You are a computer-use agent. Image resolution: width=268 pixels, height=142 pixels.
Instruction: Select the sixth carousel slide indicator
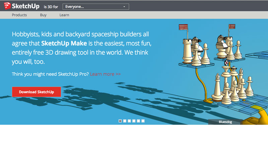tap(143, 121)
